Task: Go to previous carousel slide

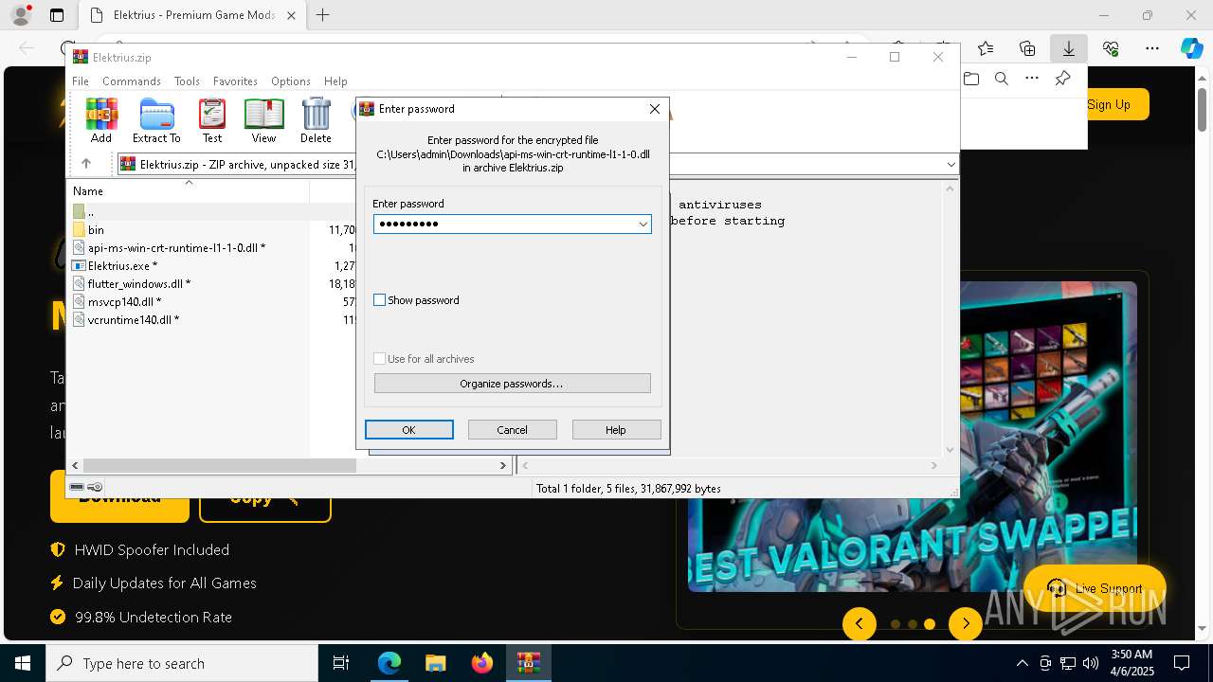Action: point(860,623)
